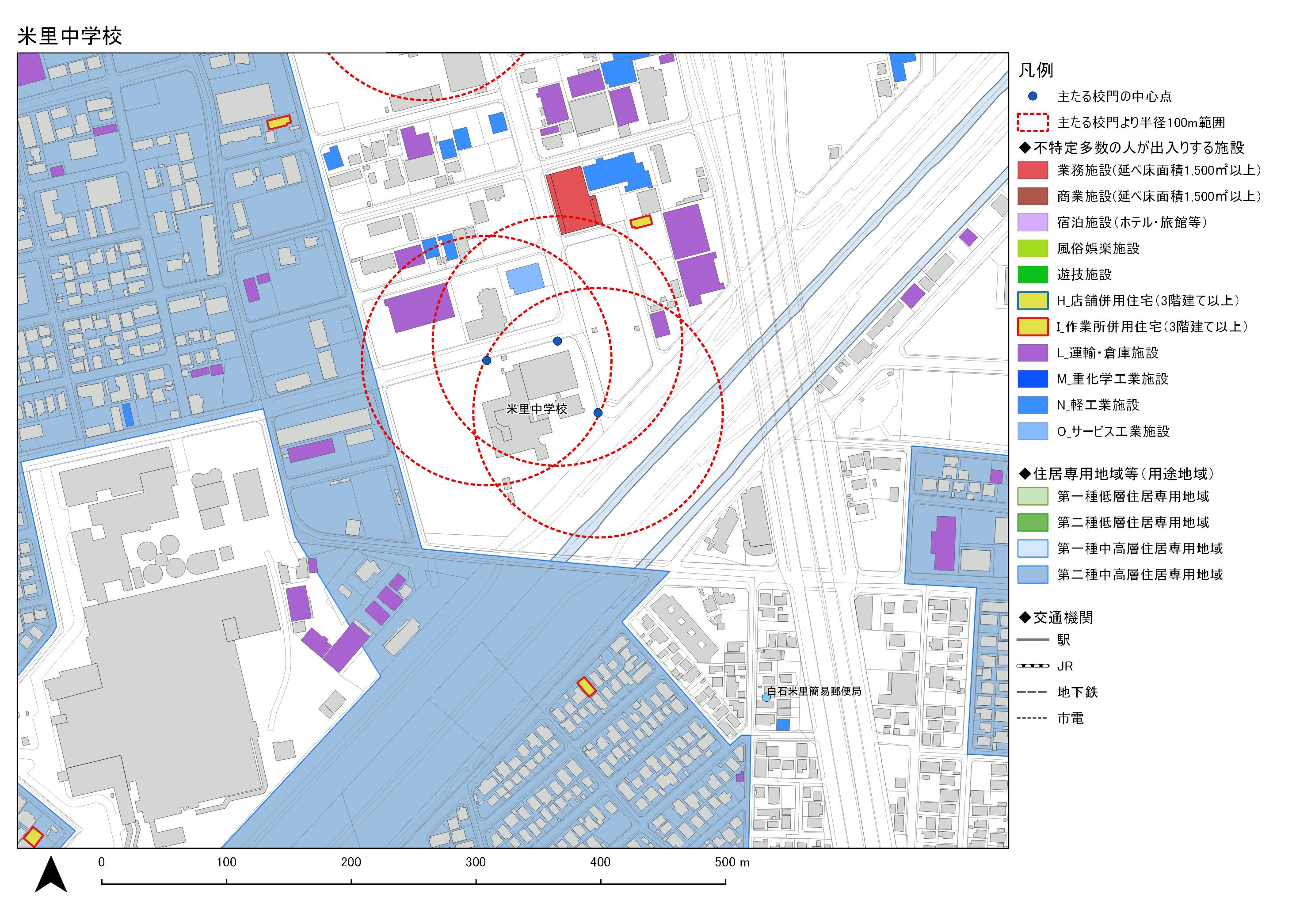Click the northern school gate point on map
1292x913 pixels.
coord(557,341)
